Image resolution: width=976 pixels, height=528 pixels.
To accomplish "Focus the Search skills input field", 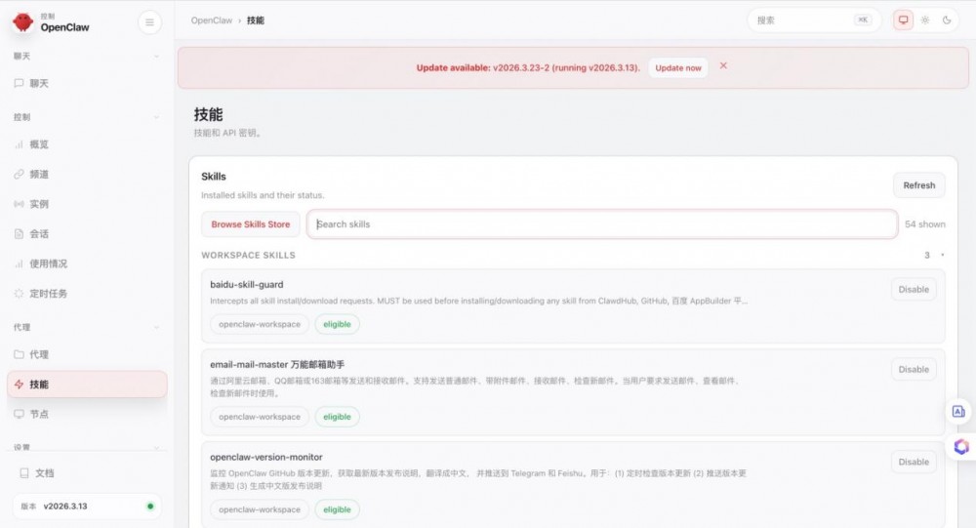I will click(602, 224).
